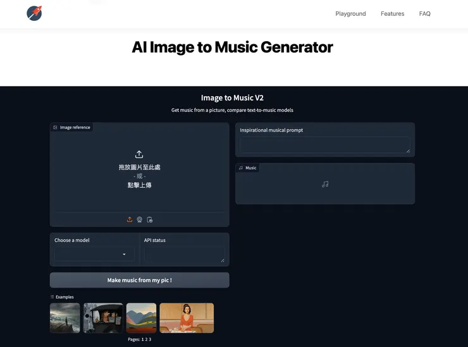Select the stormy sea example thumbnail
468x347 pixels.
tap(65, 318)
